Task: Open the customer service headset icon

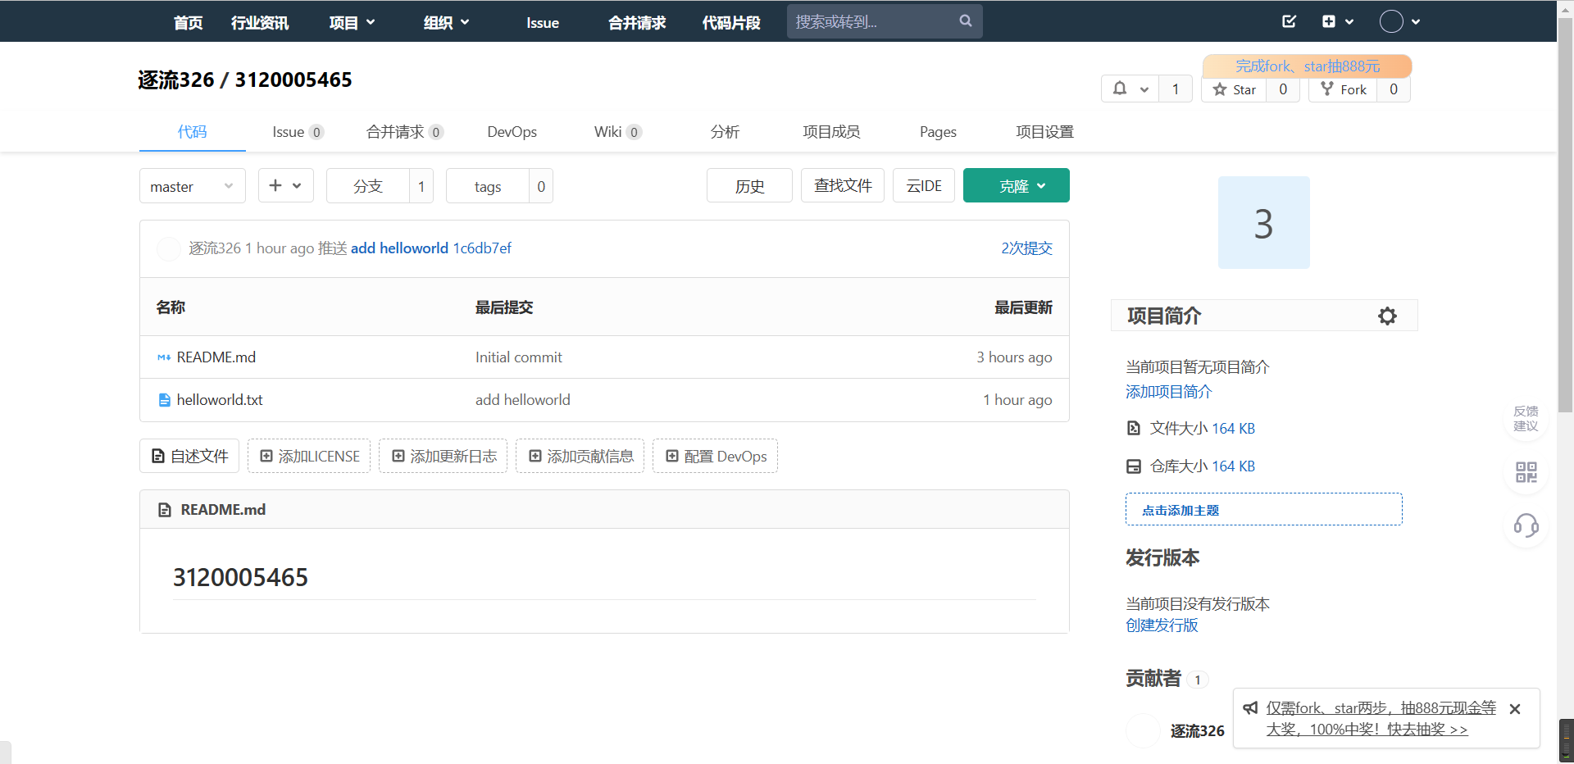Action: (x=1526, y=525)
